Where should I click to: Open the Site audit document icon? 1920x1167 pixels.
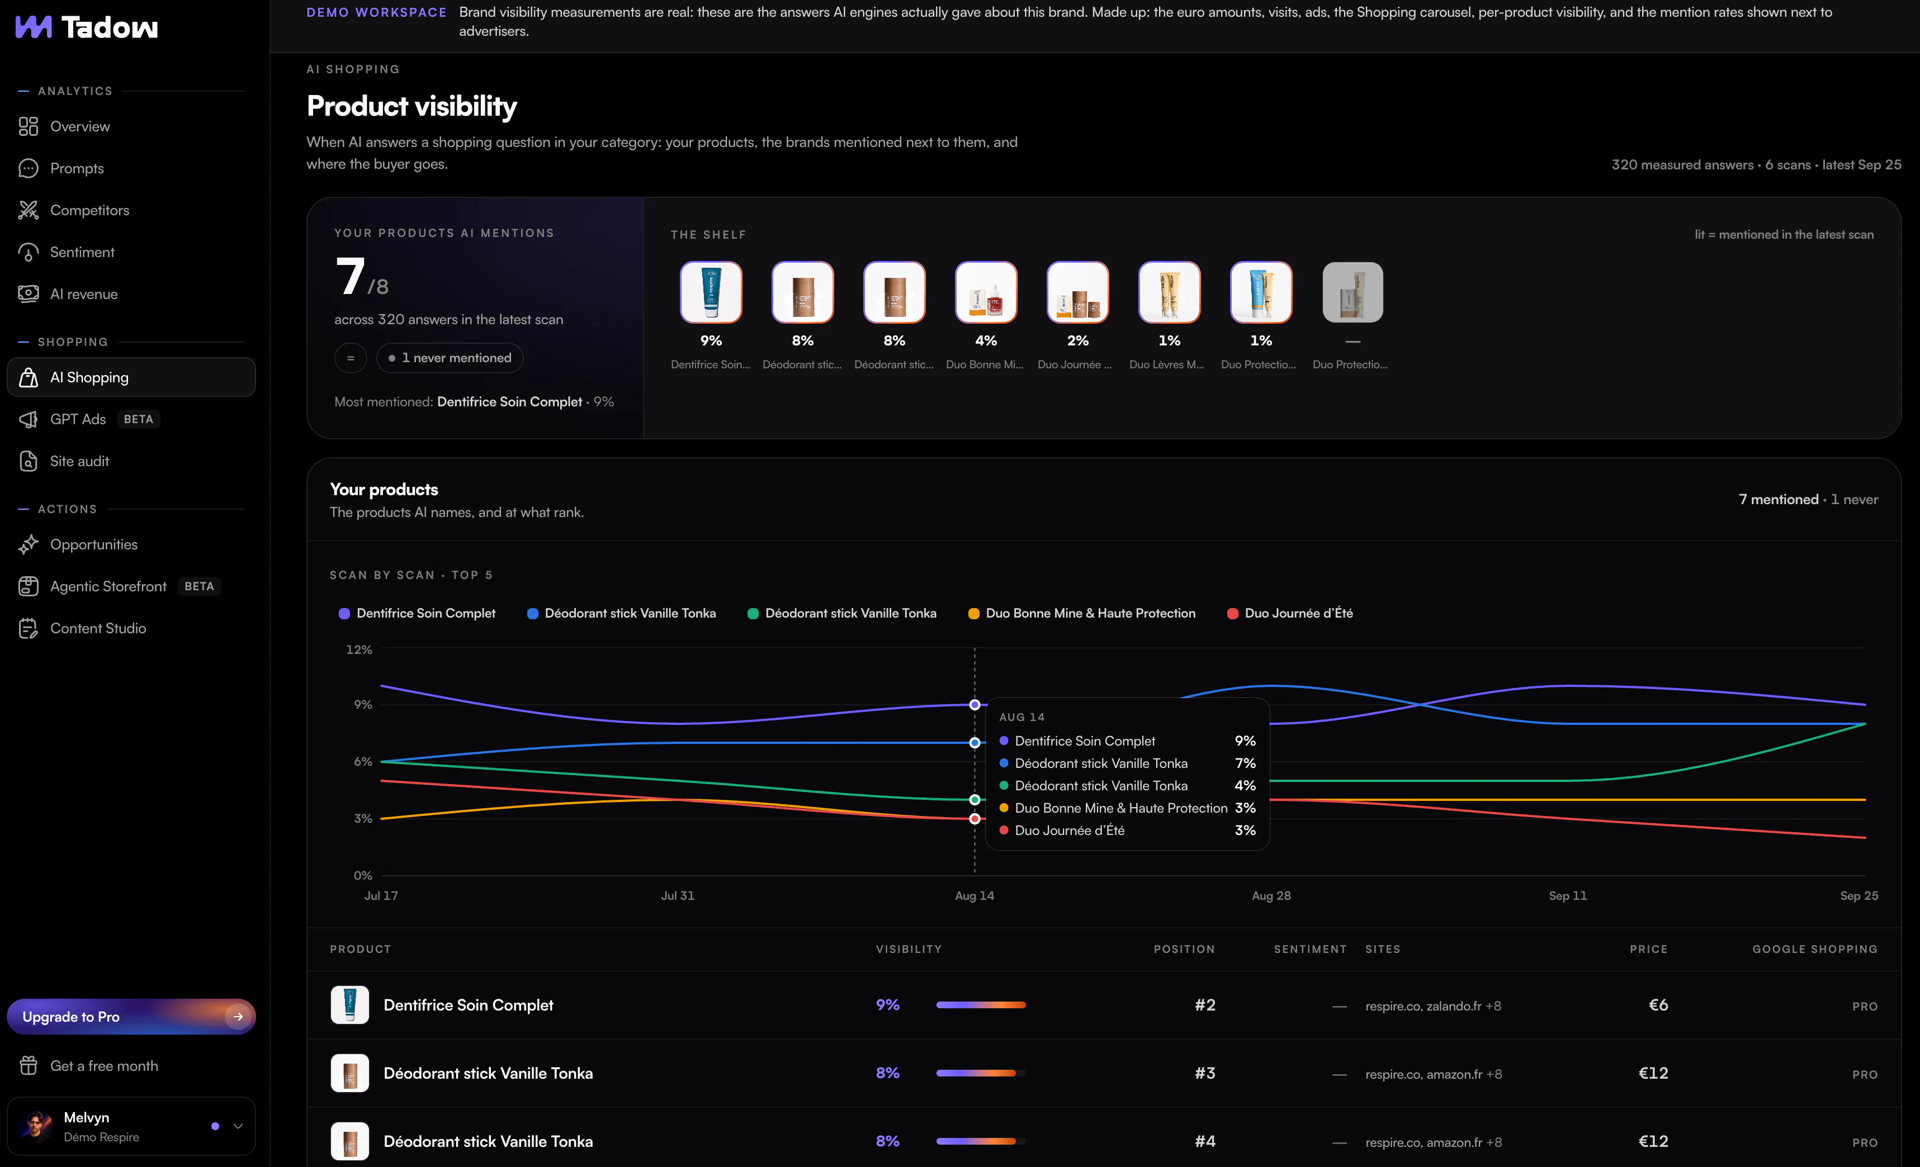click(x=28, y=461)
